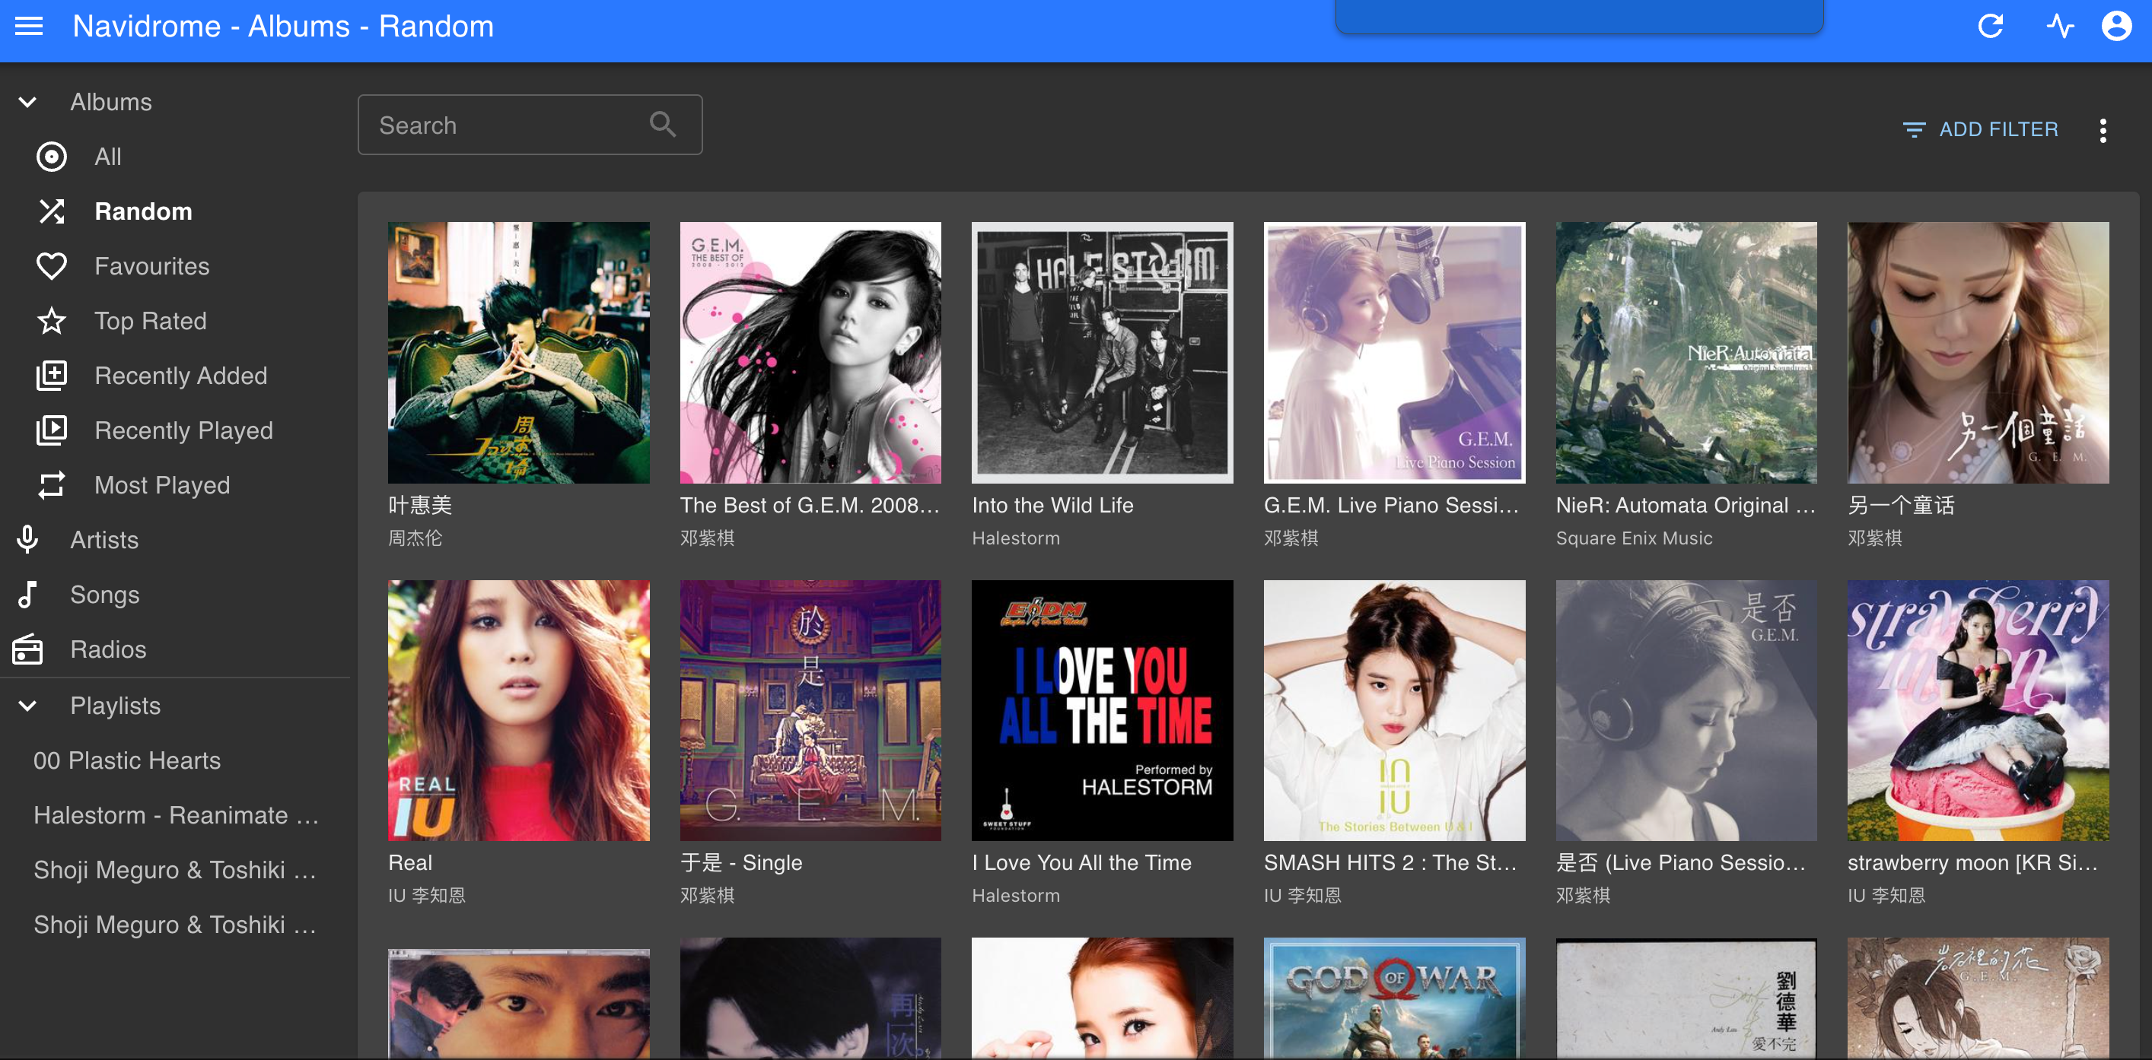Click Albums section label in sidebar
The width and height of the screenshot is (2152, 1060).
pyautogui.click(x=111, y=103)
